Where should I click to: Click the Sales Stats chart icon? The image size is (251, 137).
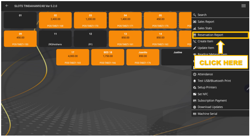pyautogui.click(x=194, y=28)
